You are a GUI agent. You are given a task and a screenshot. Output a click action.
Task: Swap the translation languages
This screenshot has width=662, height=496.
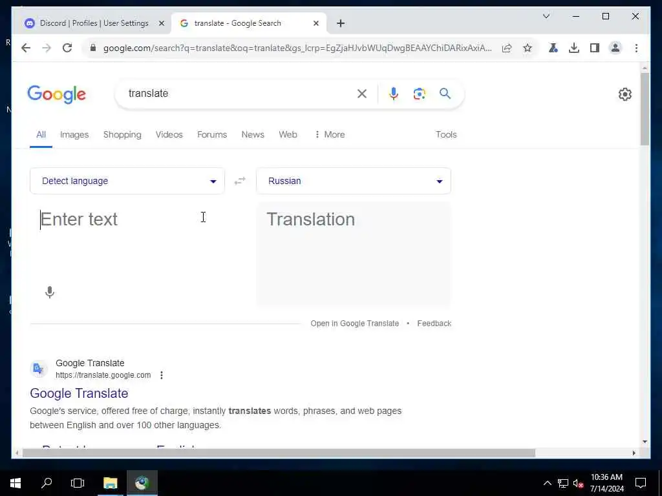click(x=240, y=181)
